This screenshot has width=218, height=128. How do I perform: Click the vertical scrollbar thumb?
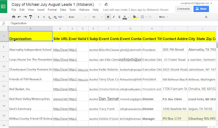pyautogui.click(x=217, y=45)
